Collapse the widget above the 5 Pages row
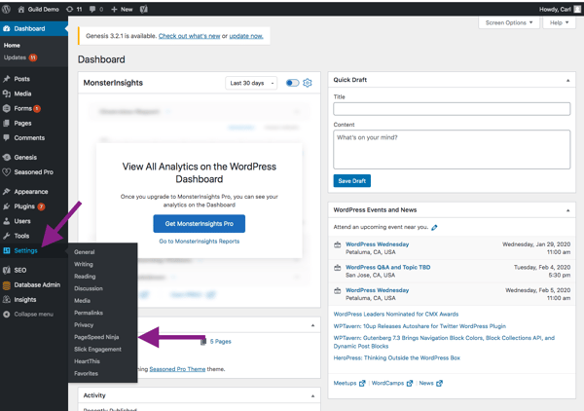The width and height of the screenshot is (584, 411). 312,325
